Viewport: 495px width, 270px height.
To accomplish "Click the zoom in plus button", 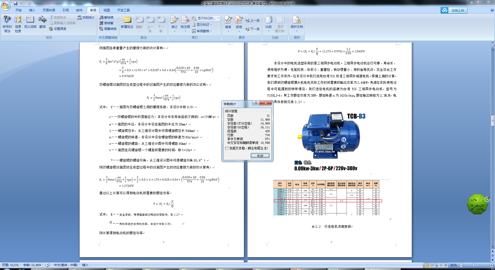I will click(x=491, y=265).
